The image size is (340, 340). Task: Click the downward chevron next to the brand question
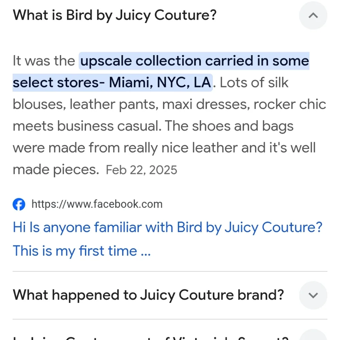[313, 295]
